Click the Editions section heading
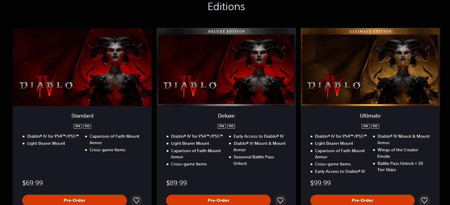 226,6
